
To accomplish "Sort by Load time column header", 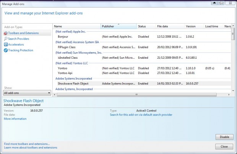I will [x=213, y=26].
